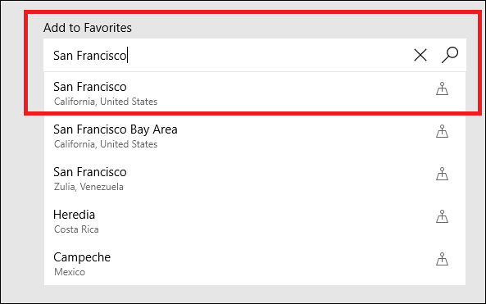This screenshot has height=304, width=486.
Task: Select San Francisco, California suggestion
Action: coord(254,93)
